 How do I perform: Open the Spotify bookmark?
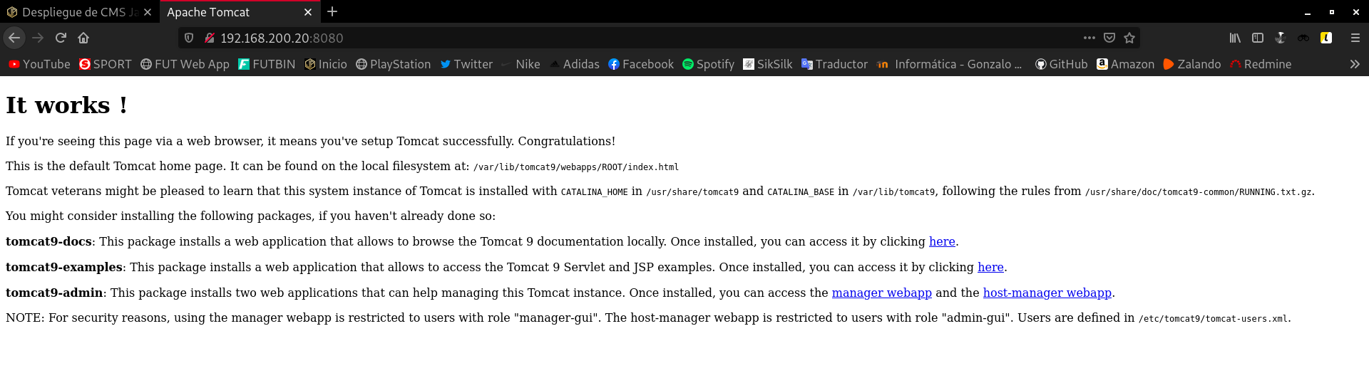click(x=708, y=64)
